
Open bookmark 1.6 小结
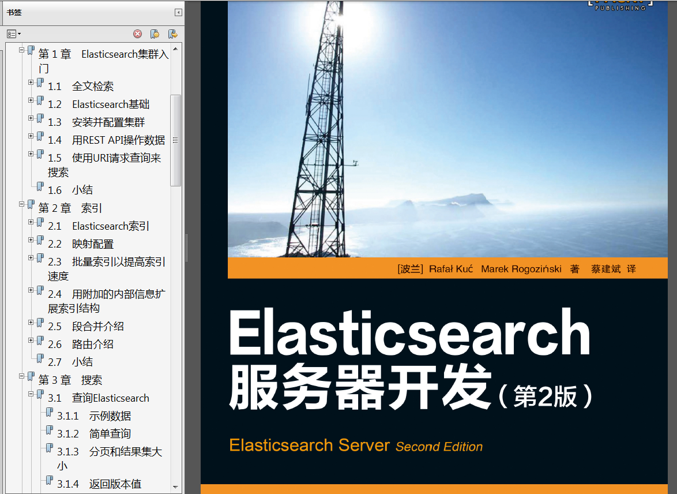pyautogui.click(x=70, y=190)
